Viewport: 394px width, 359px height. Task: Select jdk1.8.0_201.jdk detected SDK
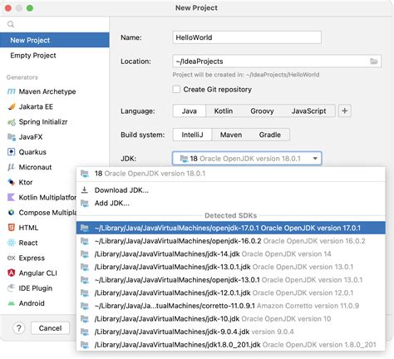pos(231,345)
